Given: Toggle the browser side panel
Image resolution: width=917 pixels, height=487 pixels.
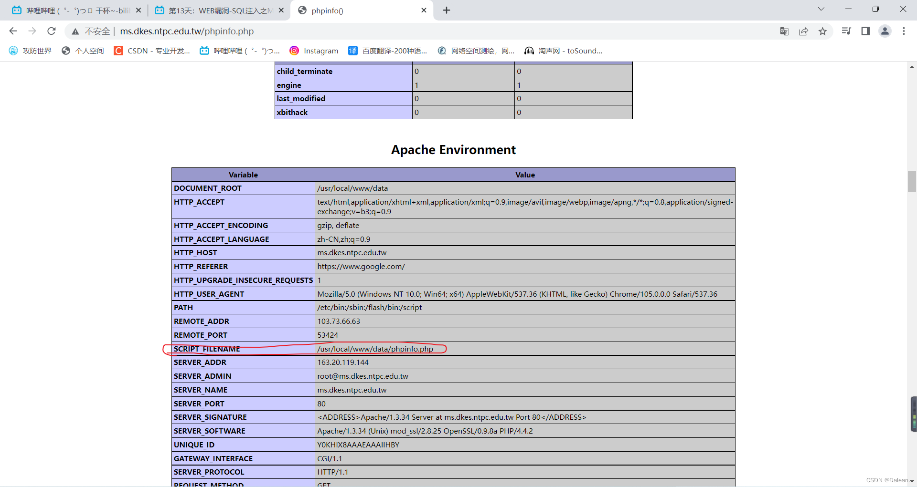Looking at the screenshot, I should click(865, 31).
